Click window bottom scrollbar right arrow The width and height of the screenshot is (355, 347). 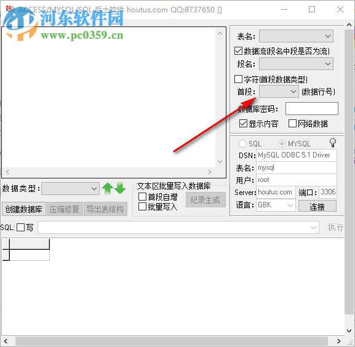[x=339, y=341]
